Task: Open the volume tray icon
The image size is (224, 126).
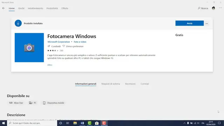Action: tap(198, 123)
